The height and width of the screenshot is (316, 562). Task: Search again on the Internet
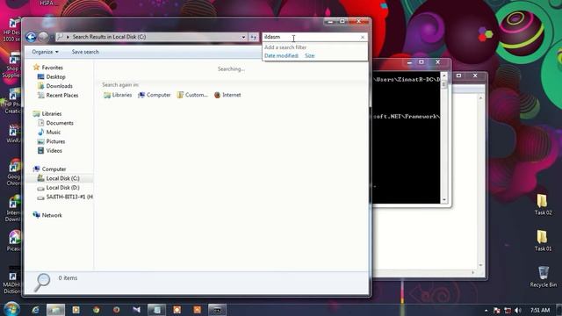click(x=227, y=95)
